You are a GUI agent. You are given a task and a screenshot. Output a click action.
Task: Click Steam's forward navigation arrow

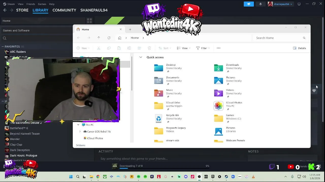click(11, 10)
